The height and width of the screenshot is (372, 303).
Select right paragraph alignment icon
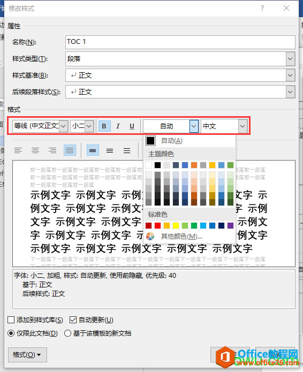click(52, 150)
